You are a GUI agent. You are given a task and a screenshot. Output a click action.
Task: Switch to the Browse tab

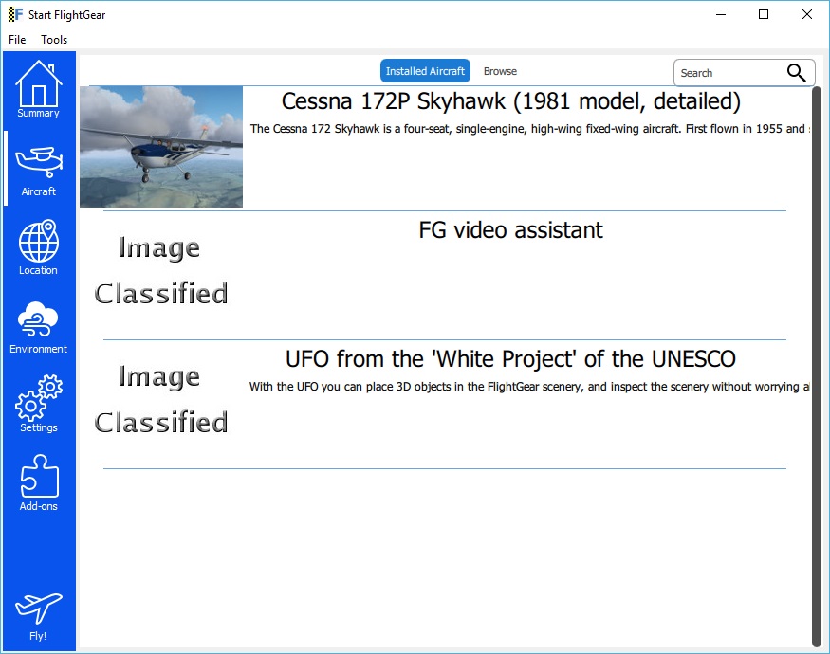(x=500, y=71)
